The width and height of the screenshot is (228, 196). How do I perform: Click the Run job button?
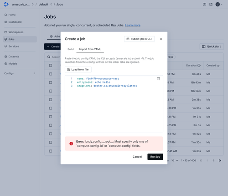(155, 157)
